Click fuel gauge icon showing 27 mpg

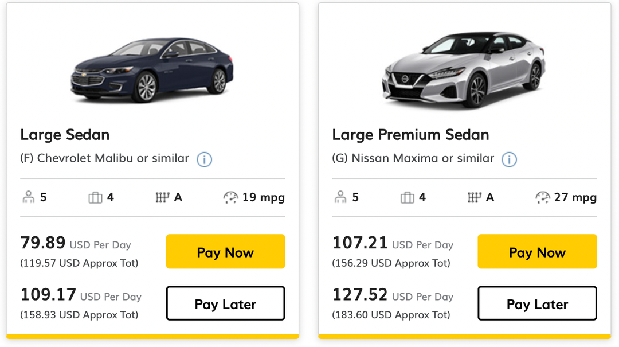click(x=542, y=198)
